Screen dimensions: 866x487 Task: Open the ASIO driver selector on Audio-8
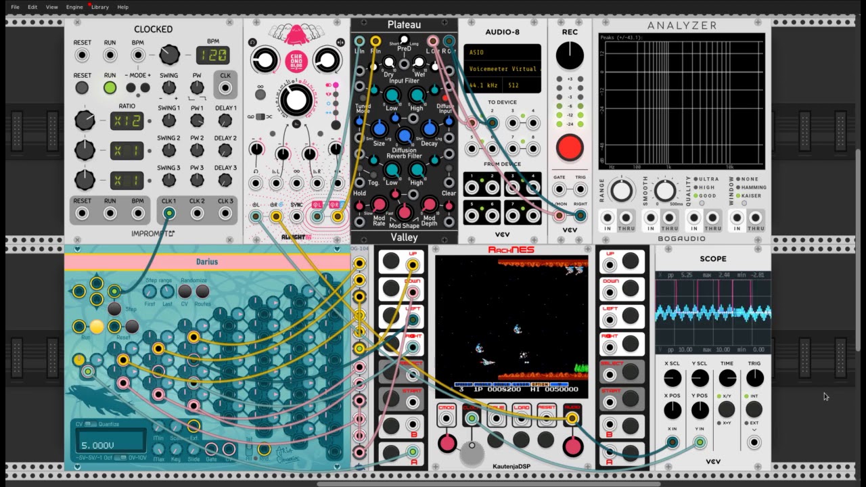(x=502, y=52)
